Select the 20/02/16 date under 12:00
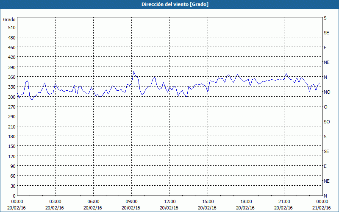 [x=169, y=208]
